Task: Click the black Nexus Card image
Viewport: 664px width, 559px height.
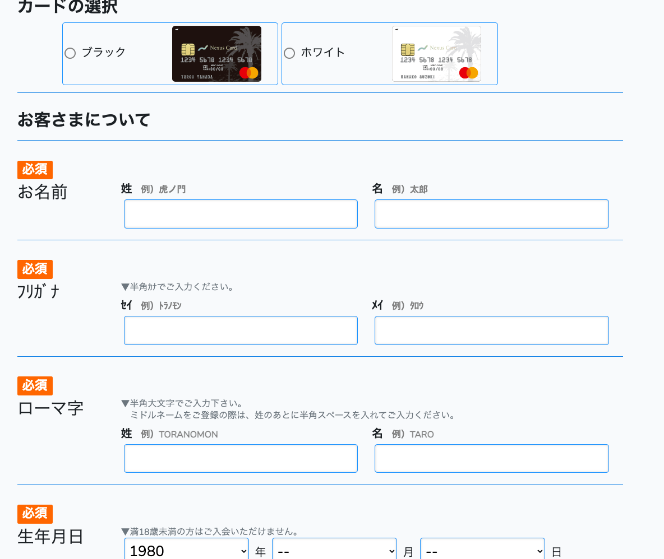Action: (x=216, y=54)
